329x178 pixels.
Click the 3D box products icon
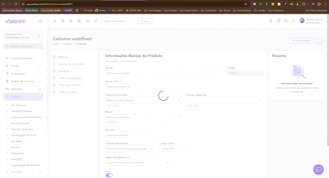tap(71, 21)
